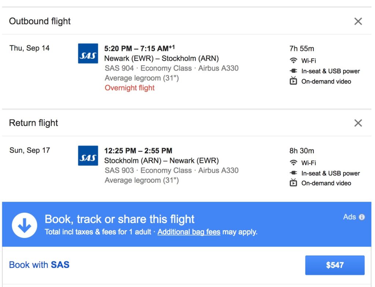Click the SAS logo on outbound flight
375x287 pixels.
tap(88, 53)
